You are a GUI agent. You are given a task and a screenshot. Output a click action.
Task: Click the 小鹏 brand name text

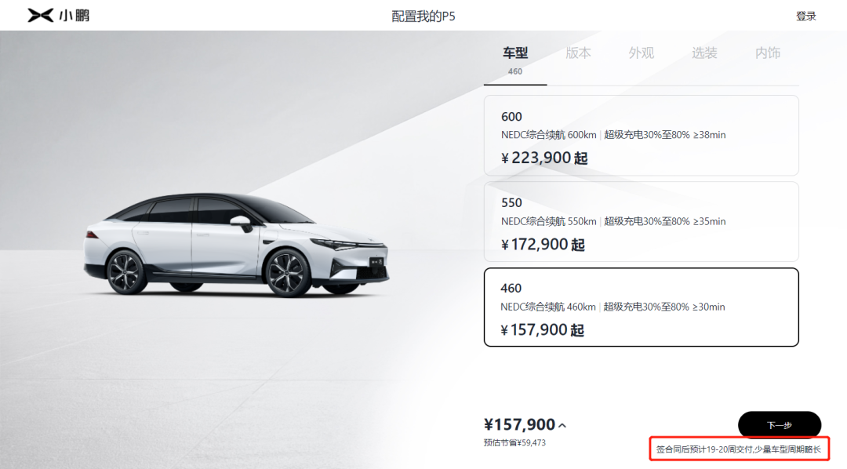point(74,15)
